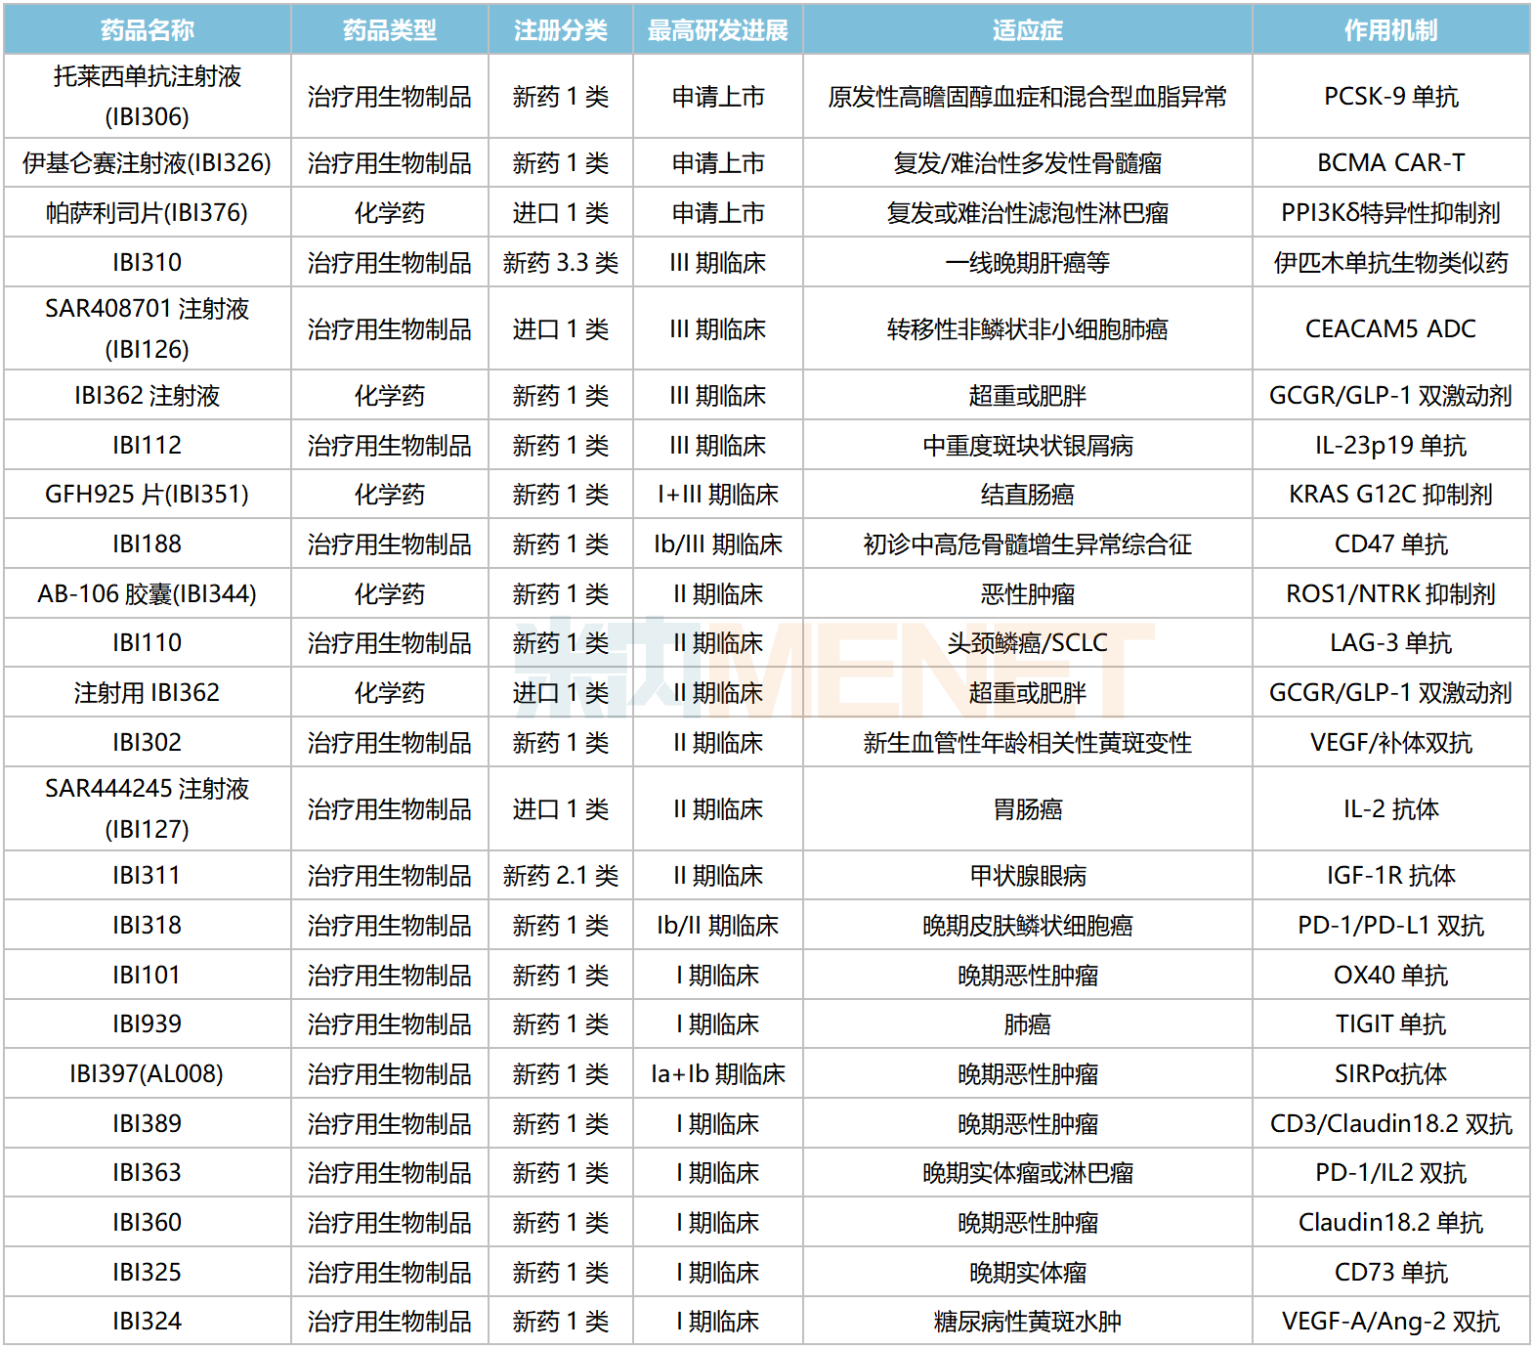The height and width of the screenshot is (1349, 1534).
Task: Click the 药品类型 column header
Action: 390,29
